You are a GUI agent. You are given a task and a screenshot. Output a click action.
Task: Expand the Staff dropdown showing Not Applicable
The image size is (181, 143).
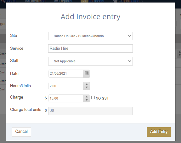click(90, 61)
